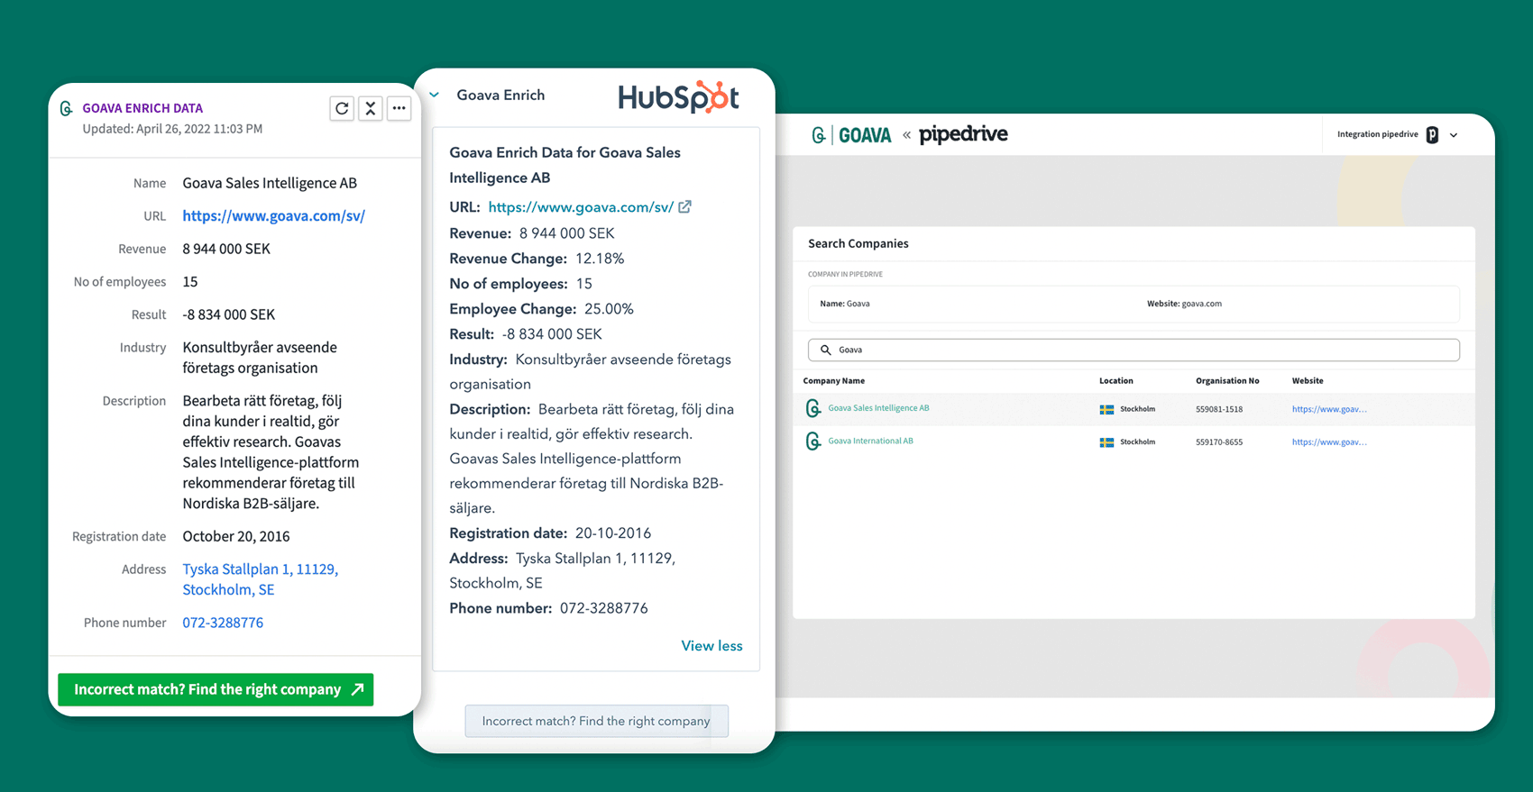
Task: Click Revenue Change 12.18% in HubSpot panel
Action: (537, 259)
